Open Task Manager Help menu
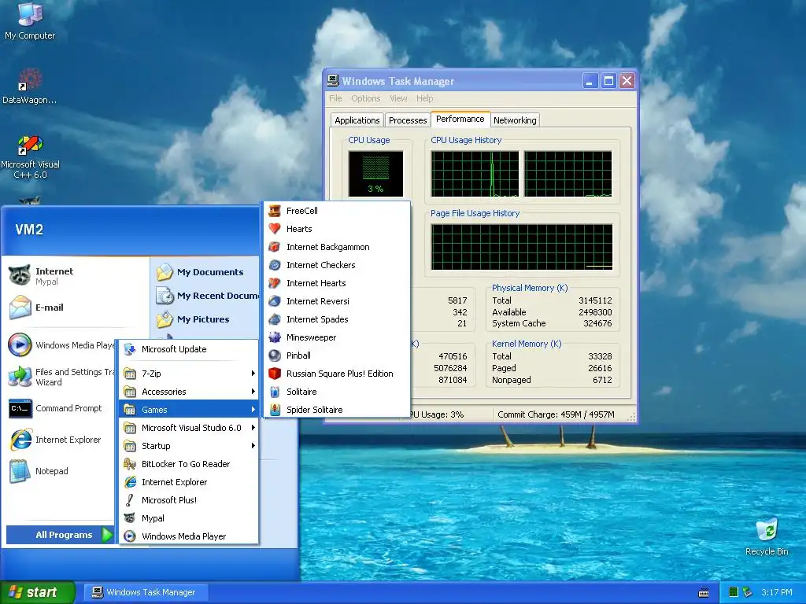806x604 pixels. click(x=424, y=98)
